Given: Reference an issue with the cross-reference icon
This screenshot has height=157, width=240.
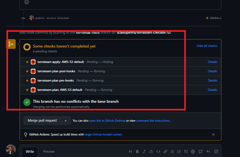Looking at the screenshot, I should pos(201,152).
